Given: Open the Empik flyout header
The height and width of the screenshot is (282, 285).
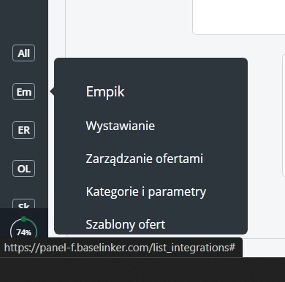Looking at the screenshot, I should coord(105,92).
